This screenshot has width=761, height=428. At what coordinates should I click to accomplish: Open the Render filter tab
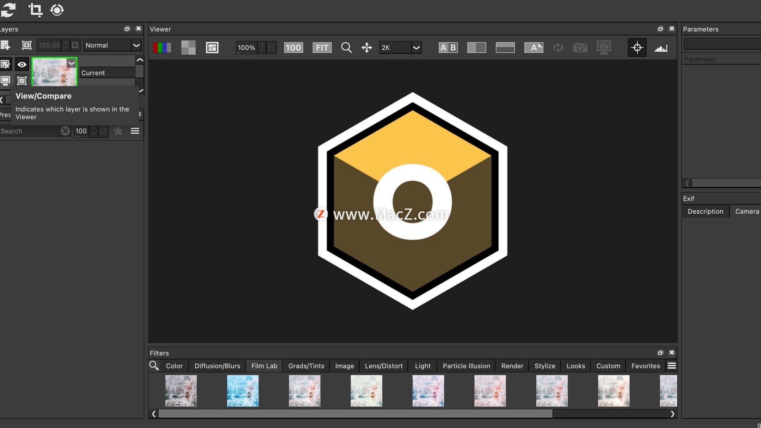(x=512, y=366)
